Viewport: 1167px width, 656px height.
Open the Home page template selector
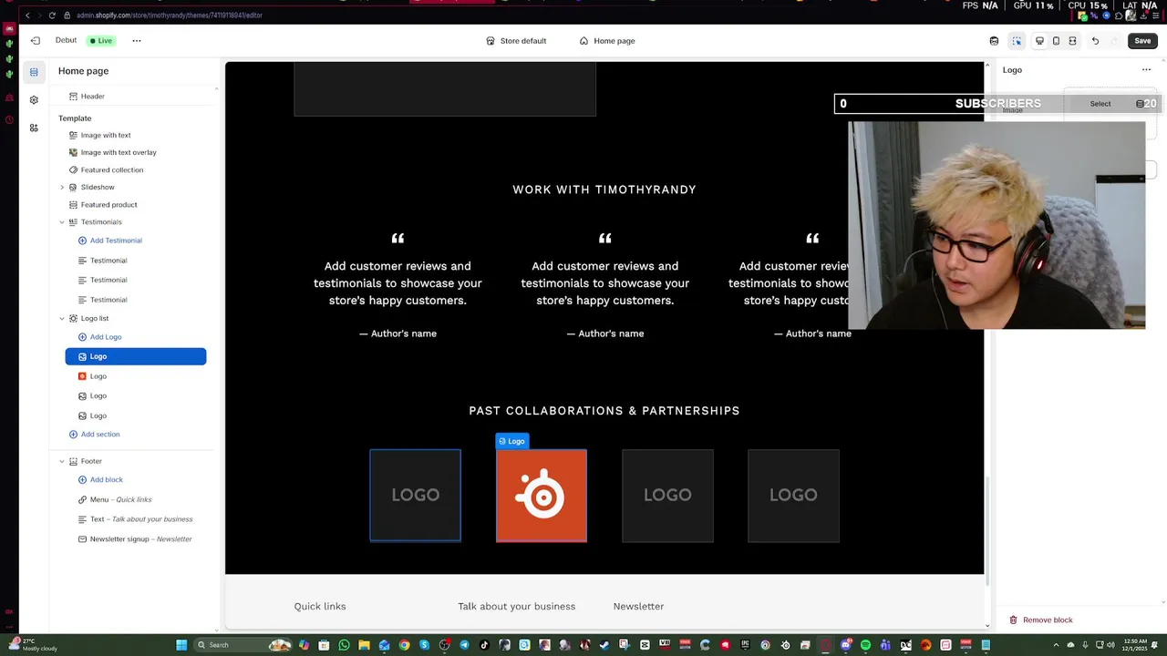[x=607, y=41]
